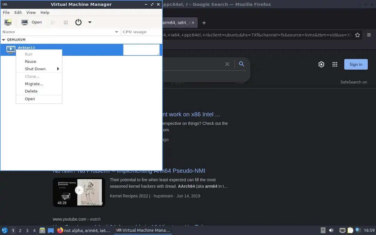376x235 pixels.
Task: Click the show desktop taskbar icon
Action: (51, 230)
